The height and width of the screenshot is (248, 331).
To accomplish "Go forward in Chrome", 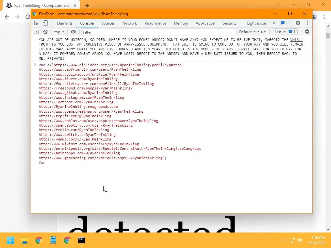I will pyautogui.click(x=17, y=17).
